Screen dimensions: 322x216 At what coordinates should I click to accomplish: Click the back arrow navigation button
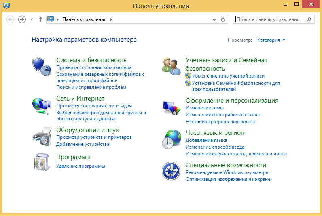10,19
